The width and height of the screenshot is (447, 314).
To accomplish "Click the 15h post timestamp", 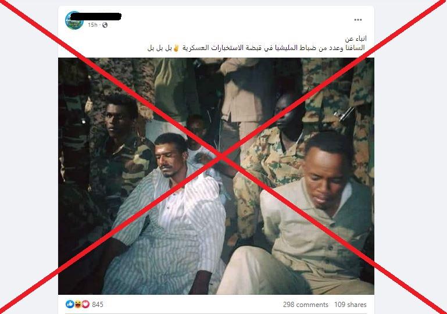I will [92, 25].
